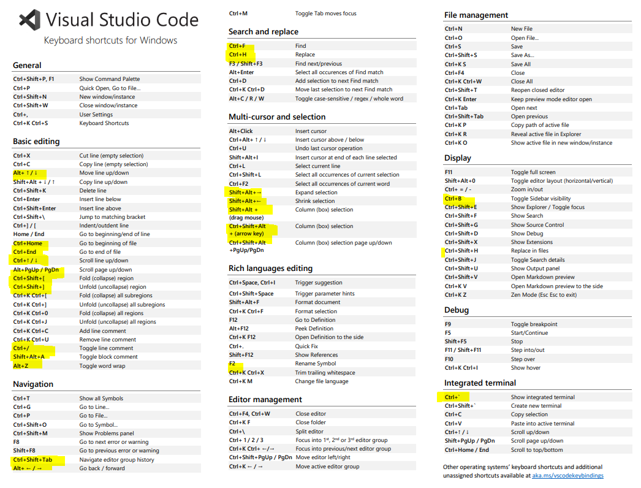Click the 'Rich languages editing' heading
This screenshot has width=641, height=488.
tap(271, 269)
